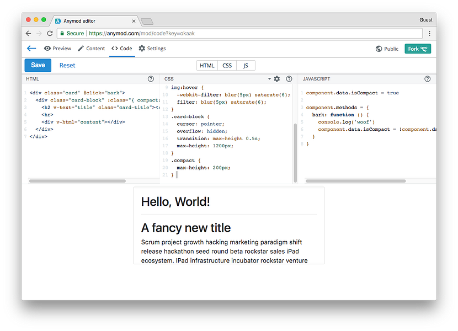Image resolution: width=458 pixels, height=331 pixels.
Task: Select the Code tab
Action: click(x=122, y=48)
